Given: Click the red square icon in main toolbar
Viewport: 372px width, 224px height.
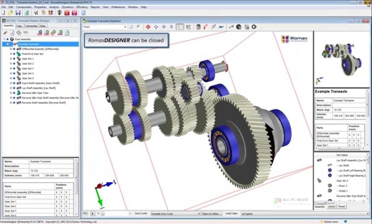Looking at the screenshot, I should coord(67,13).
